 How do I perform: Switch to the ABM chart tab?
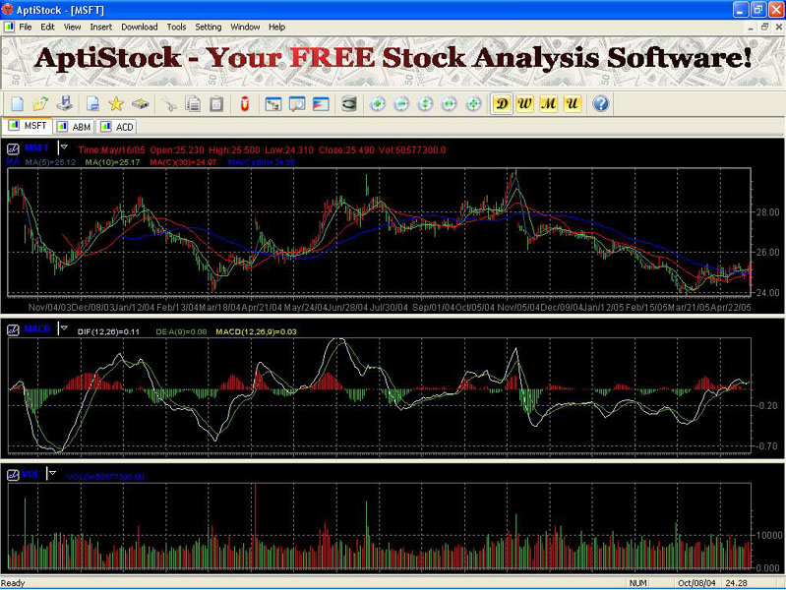tap(74, 127)
